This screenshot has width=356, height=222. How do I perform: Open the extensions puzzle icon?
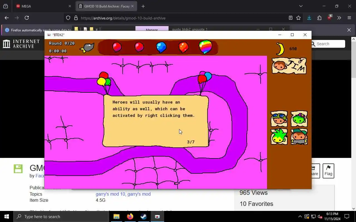(319, 18)
